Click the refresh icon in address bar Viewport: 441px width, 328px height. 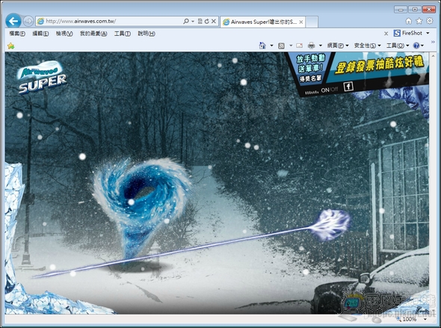click(207, 22)
